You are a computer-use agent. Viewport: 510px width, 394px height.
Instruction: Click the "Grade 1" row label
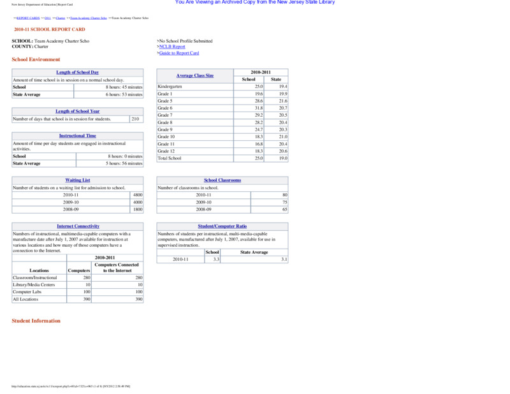(x=165, y=94)
